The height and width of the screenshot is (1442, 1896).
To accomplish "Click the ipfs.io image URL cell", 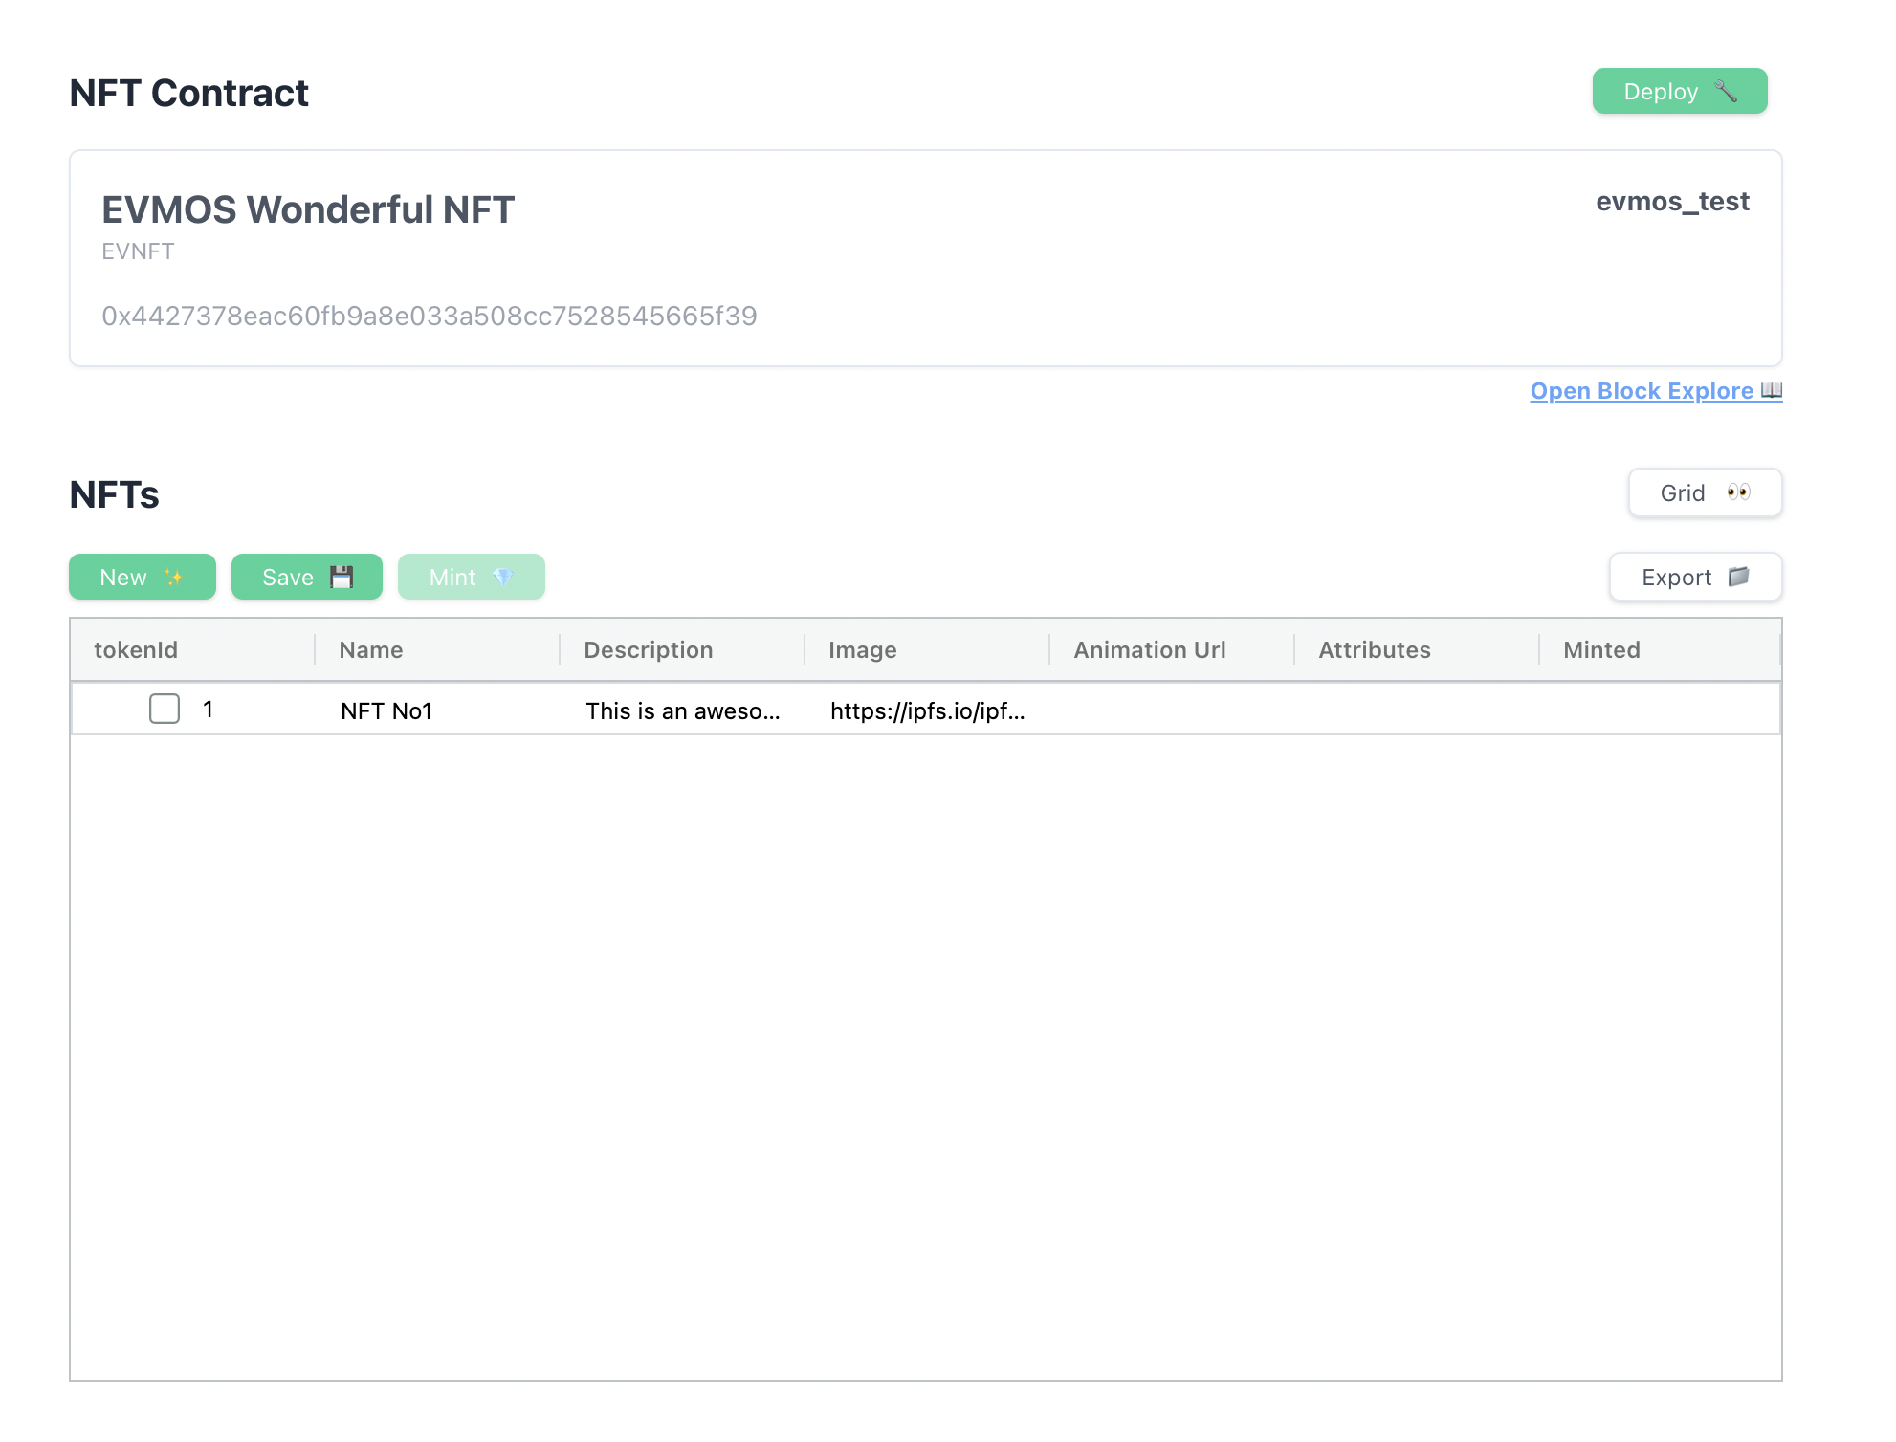I will [x=927, y=710].
